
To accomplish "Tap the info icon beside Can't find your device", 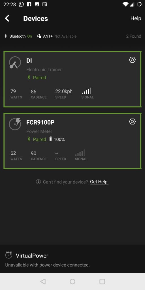I will tap(38, 182).
